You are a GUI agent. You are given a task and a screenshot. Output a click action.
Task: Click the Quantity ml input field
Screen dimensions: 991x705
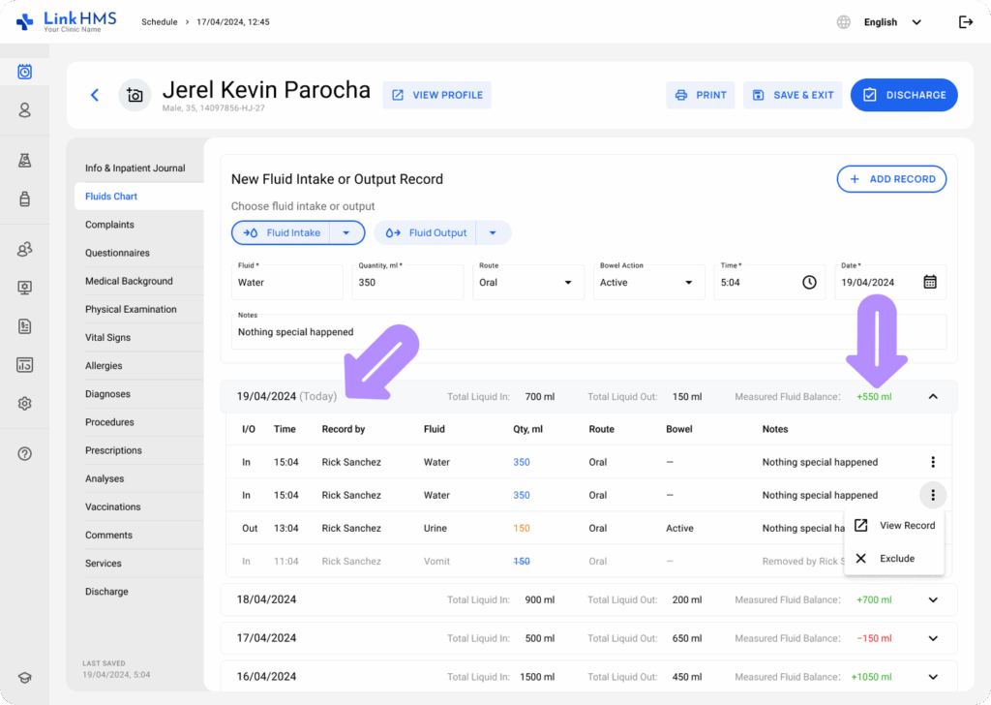407,283
